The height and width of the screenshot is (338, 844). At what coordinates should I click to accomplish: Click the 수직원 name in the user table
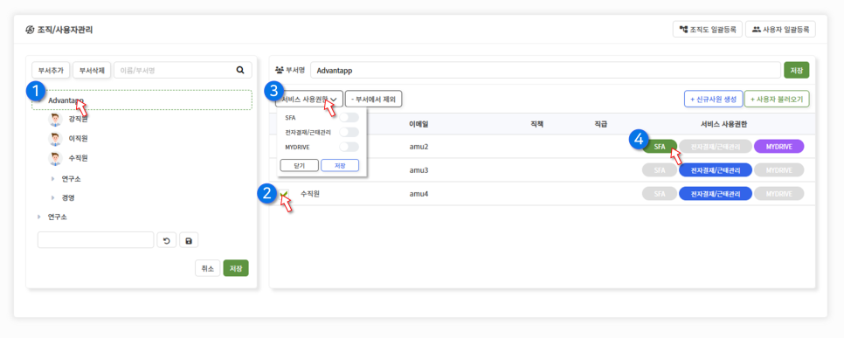pos(310,194)
